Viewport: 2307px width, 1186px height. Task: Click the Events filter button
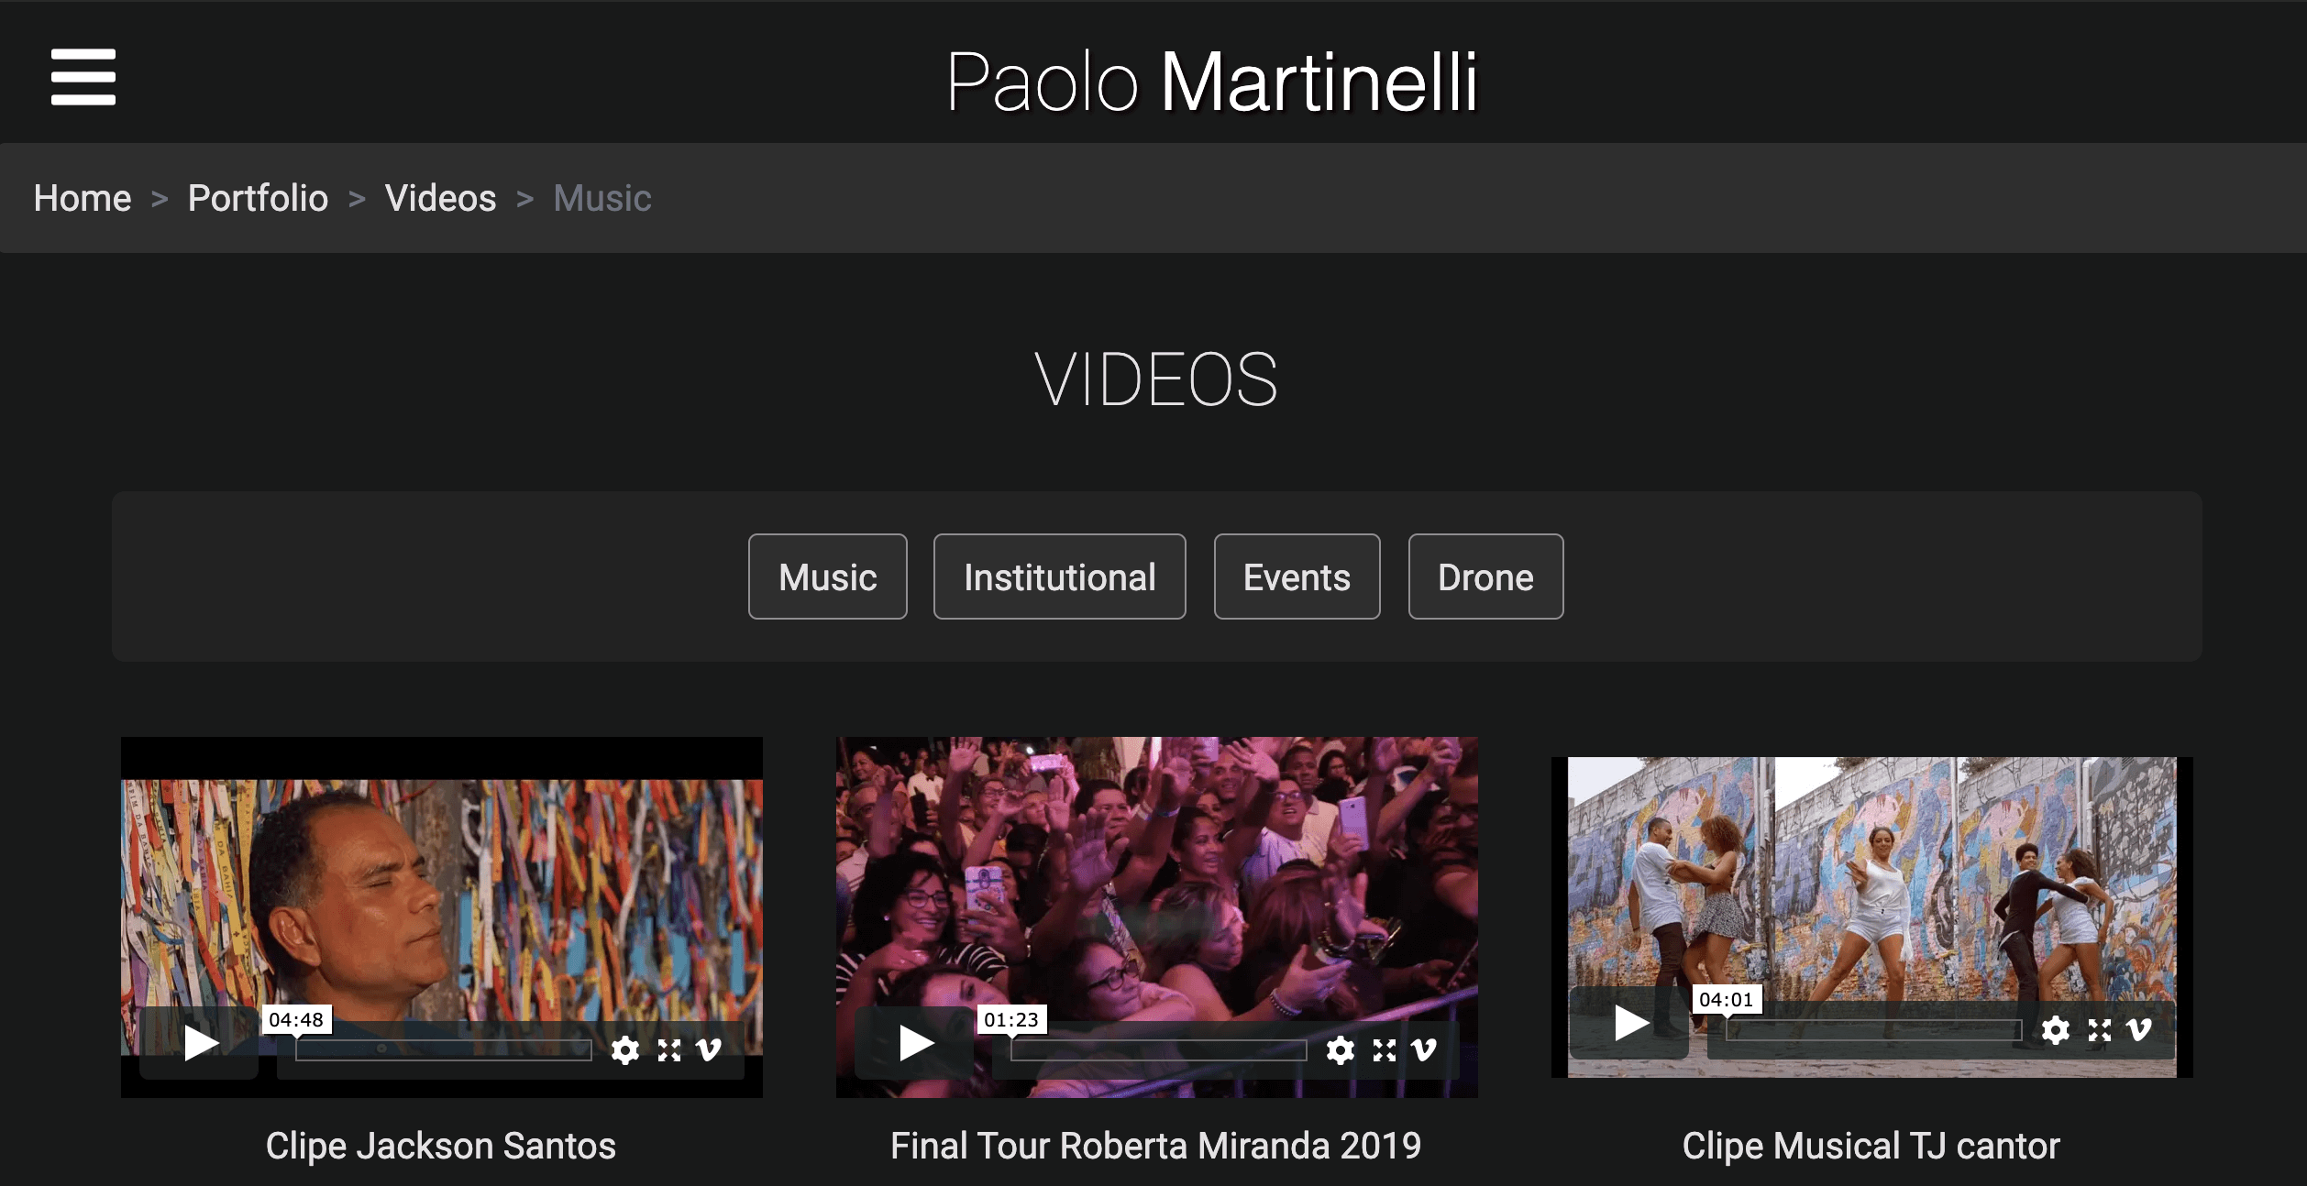(1297, 577)
